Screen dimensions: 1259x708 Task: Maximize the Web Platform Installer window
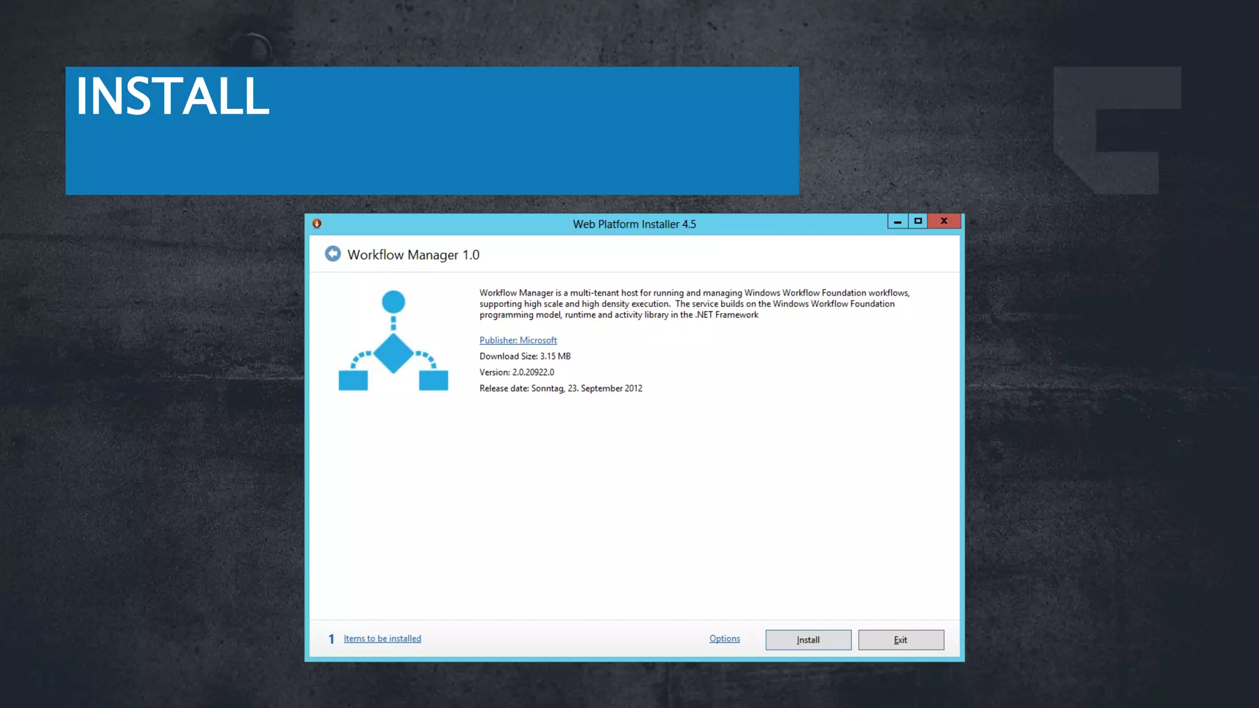click(x=918, y=221)
